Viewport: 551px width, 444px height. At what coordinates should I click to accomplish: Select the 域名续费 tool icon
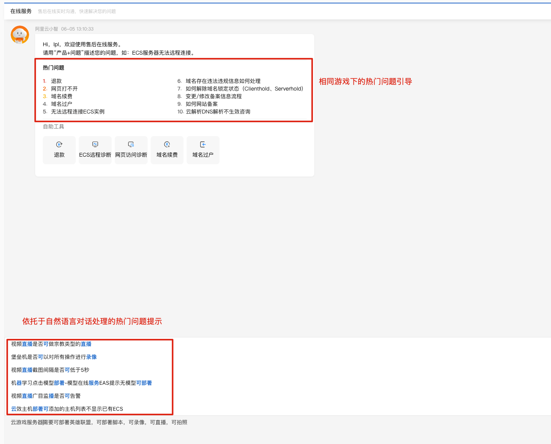[x=167, y=144]
